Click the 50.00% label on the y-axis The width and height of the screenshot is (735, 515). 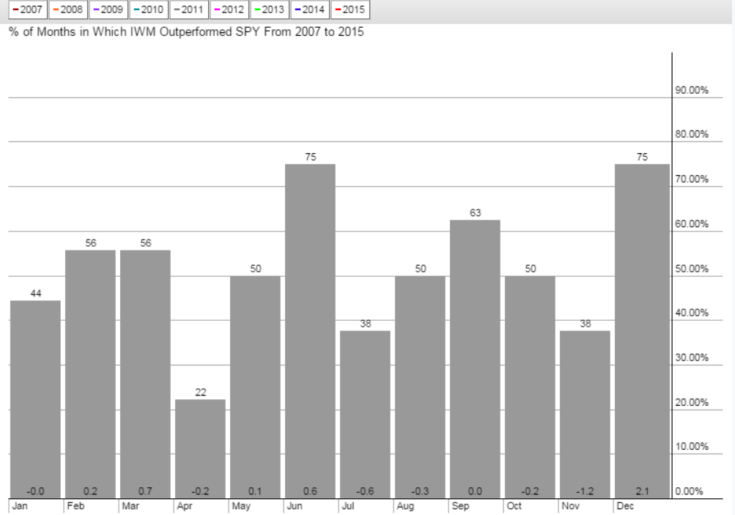(690, 269)
